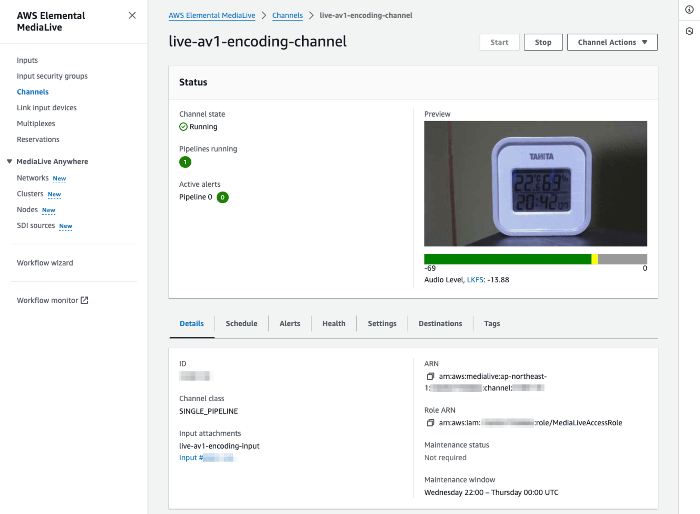Click the Pipelines running count badge
This screenshot has height=514, width=700.
coord(185,162)
